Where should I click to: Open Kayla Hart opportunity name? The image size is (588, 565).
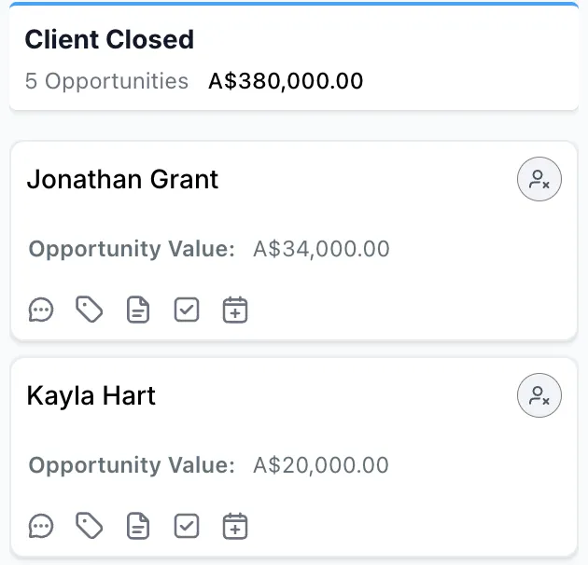click(x=91, y=395)
